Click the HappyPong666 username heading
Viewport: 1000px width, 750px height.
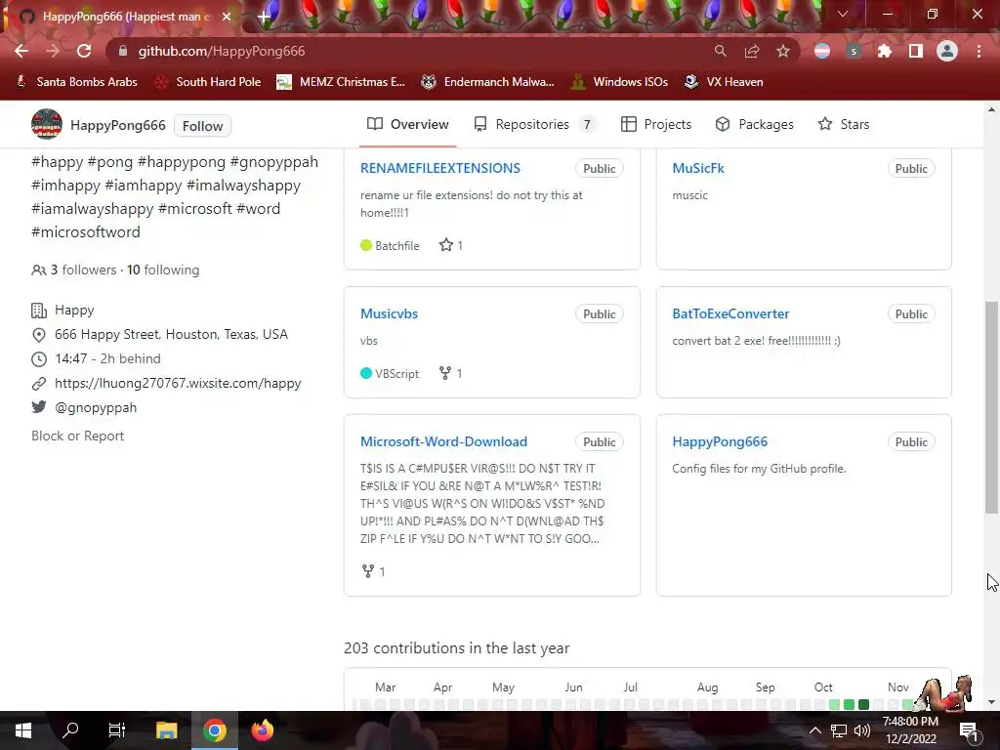[x=118, y=126]
